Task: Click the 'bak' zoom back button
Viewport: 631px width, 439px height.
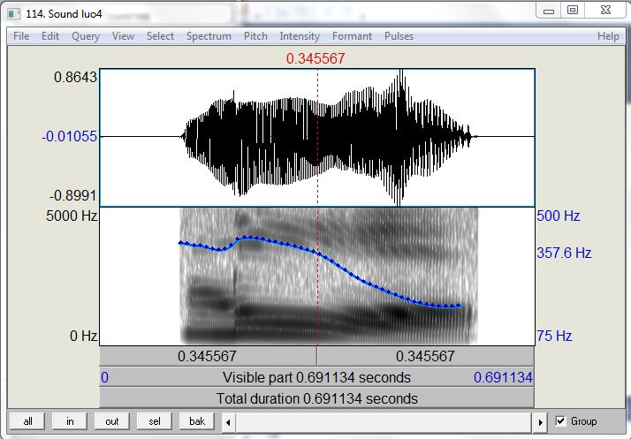Action: [x=197, y=421]
